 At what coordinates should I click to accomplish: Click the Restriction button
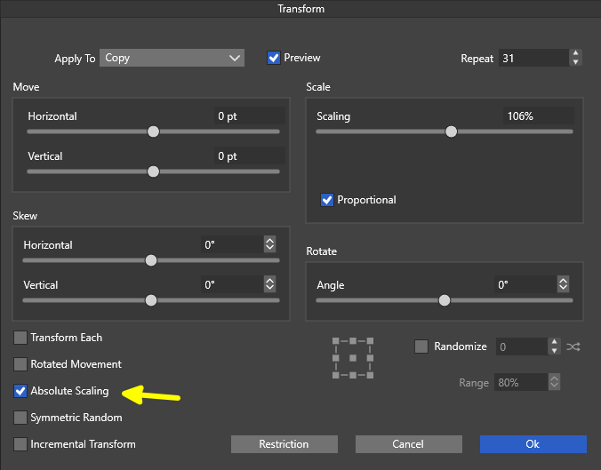click(284, 444)
